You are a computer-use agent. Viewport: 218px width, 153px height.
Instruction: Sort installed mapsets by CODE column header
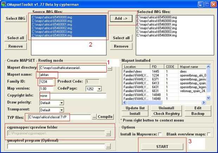tap(171, 67)
